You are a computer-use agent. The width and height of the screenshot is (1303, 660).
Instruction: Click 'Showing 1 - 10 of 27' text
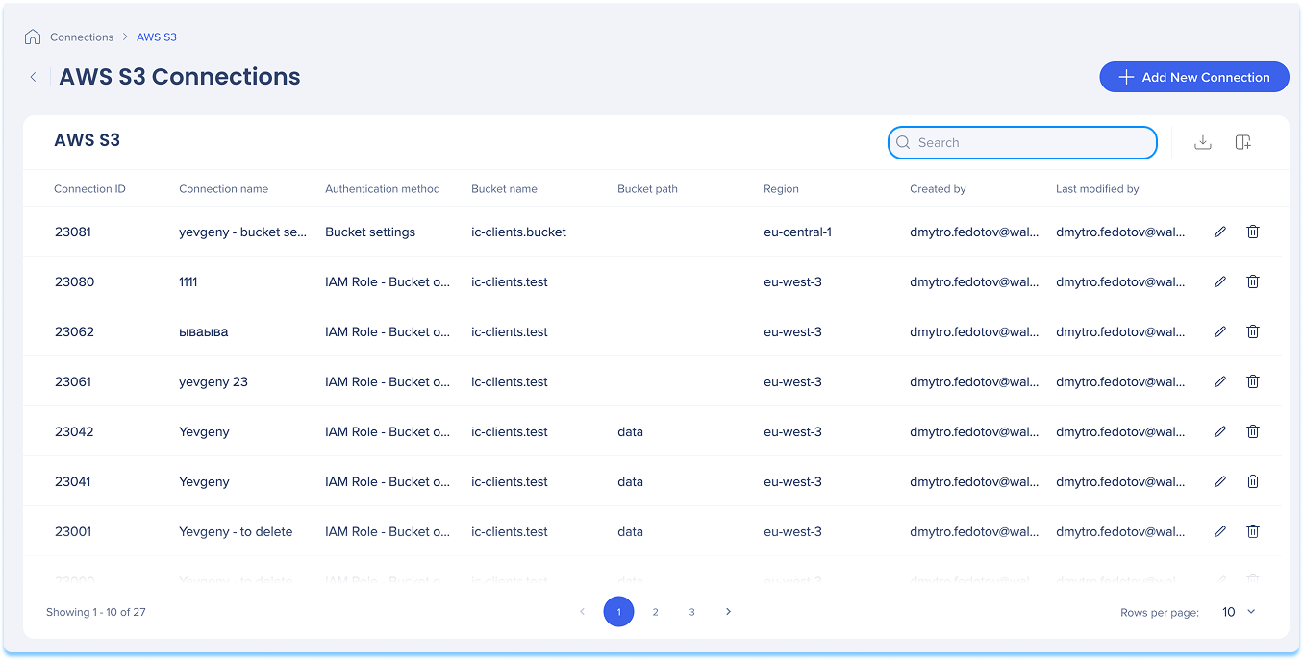point(96,612)
